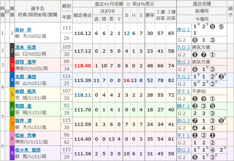Click 不参加 text in 吉田 拓矢 row
This screenshot has width=234, height=161.
pos(199,91)
